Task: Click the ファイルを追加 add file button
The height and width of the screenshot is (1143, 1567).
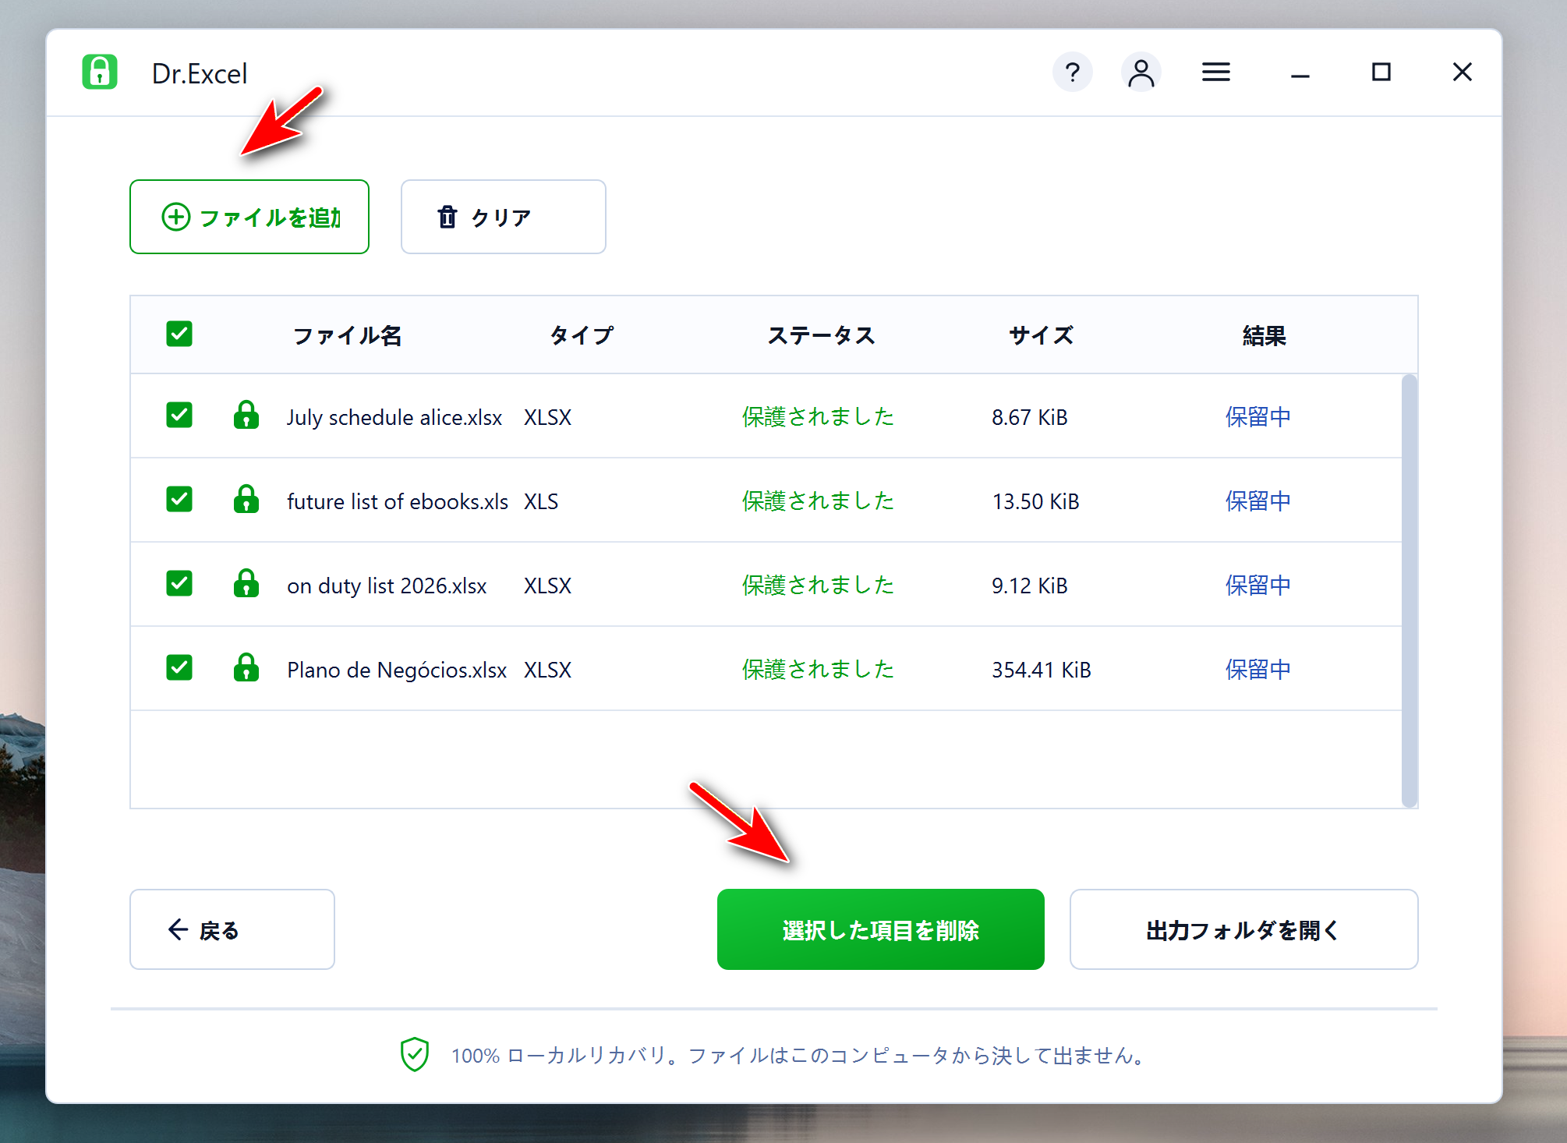Action: tap(249, 217)
